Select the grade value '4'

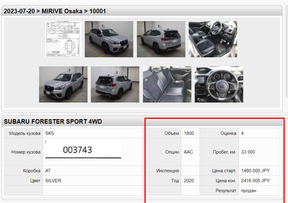(242, 133)
